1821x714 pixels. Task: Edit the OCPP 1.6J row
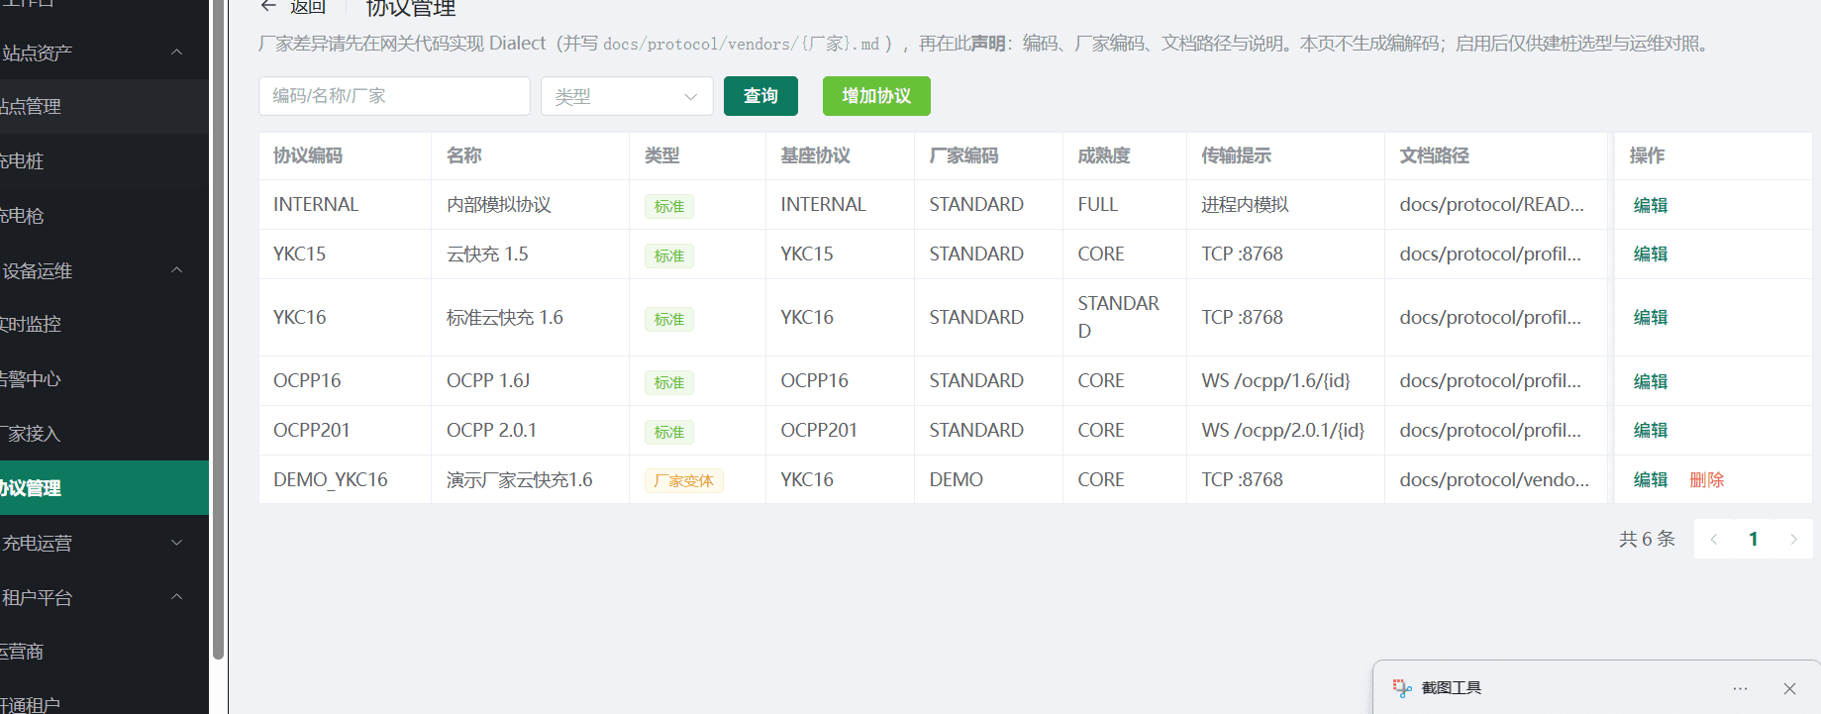pos(1651,381)
